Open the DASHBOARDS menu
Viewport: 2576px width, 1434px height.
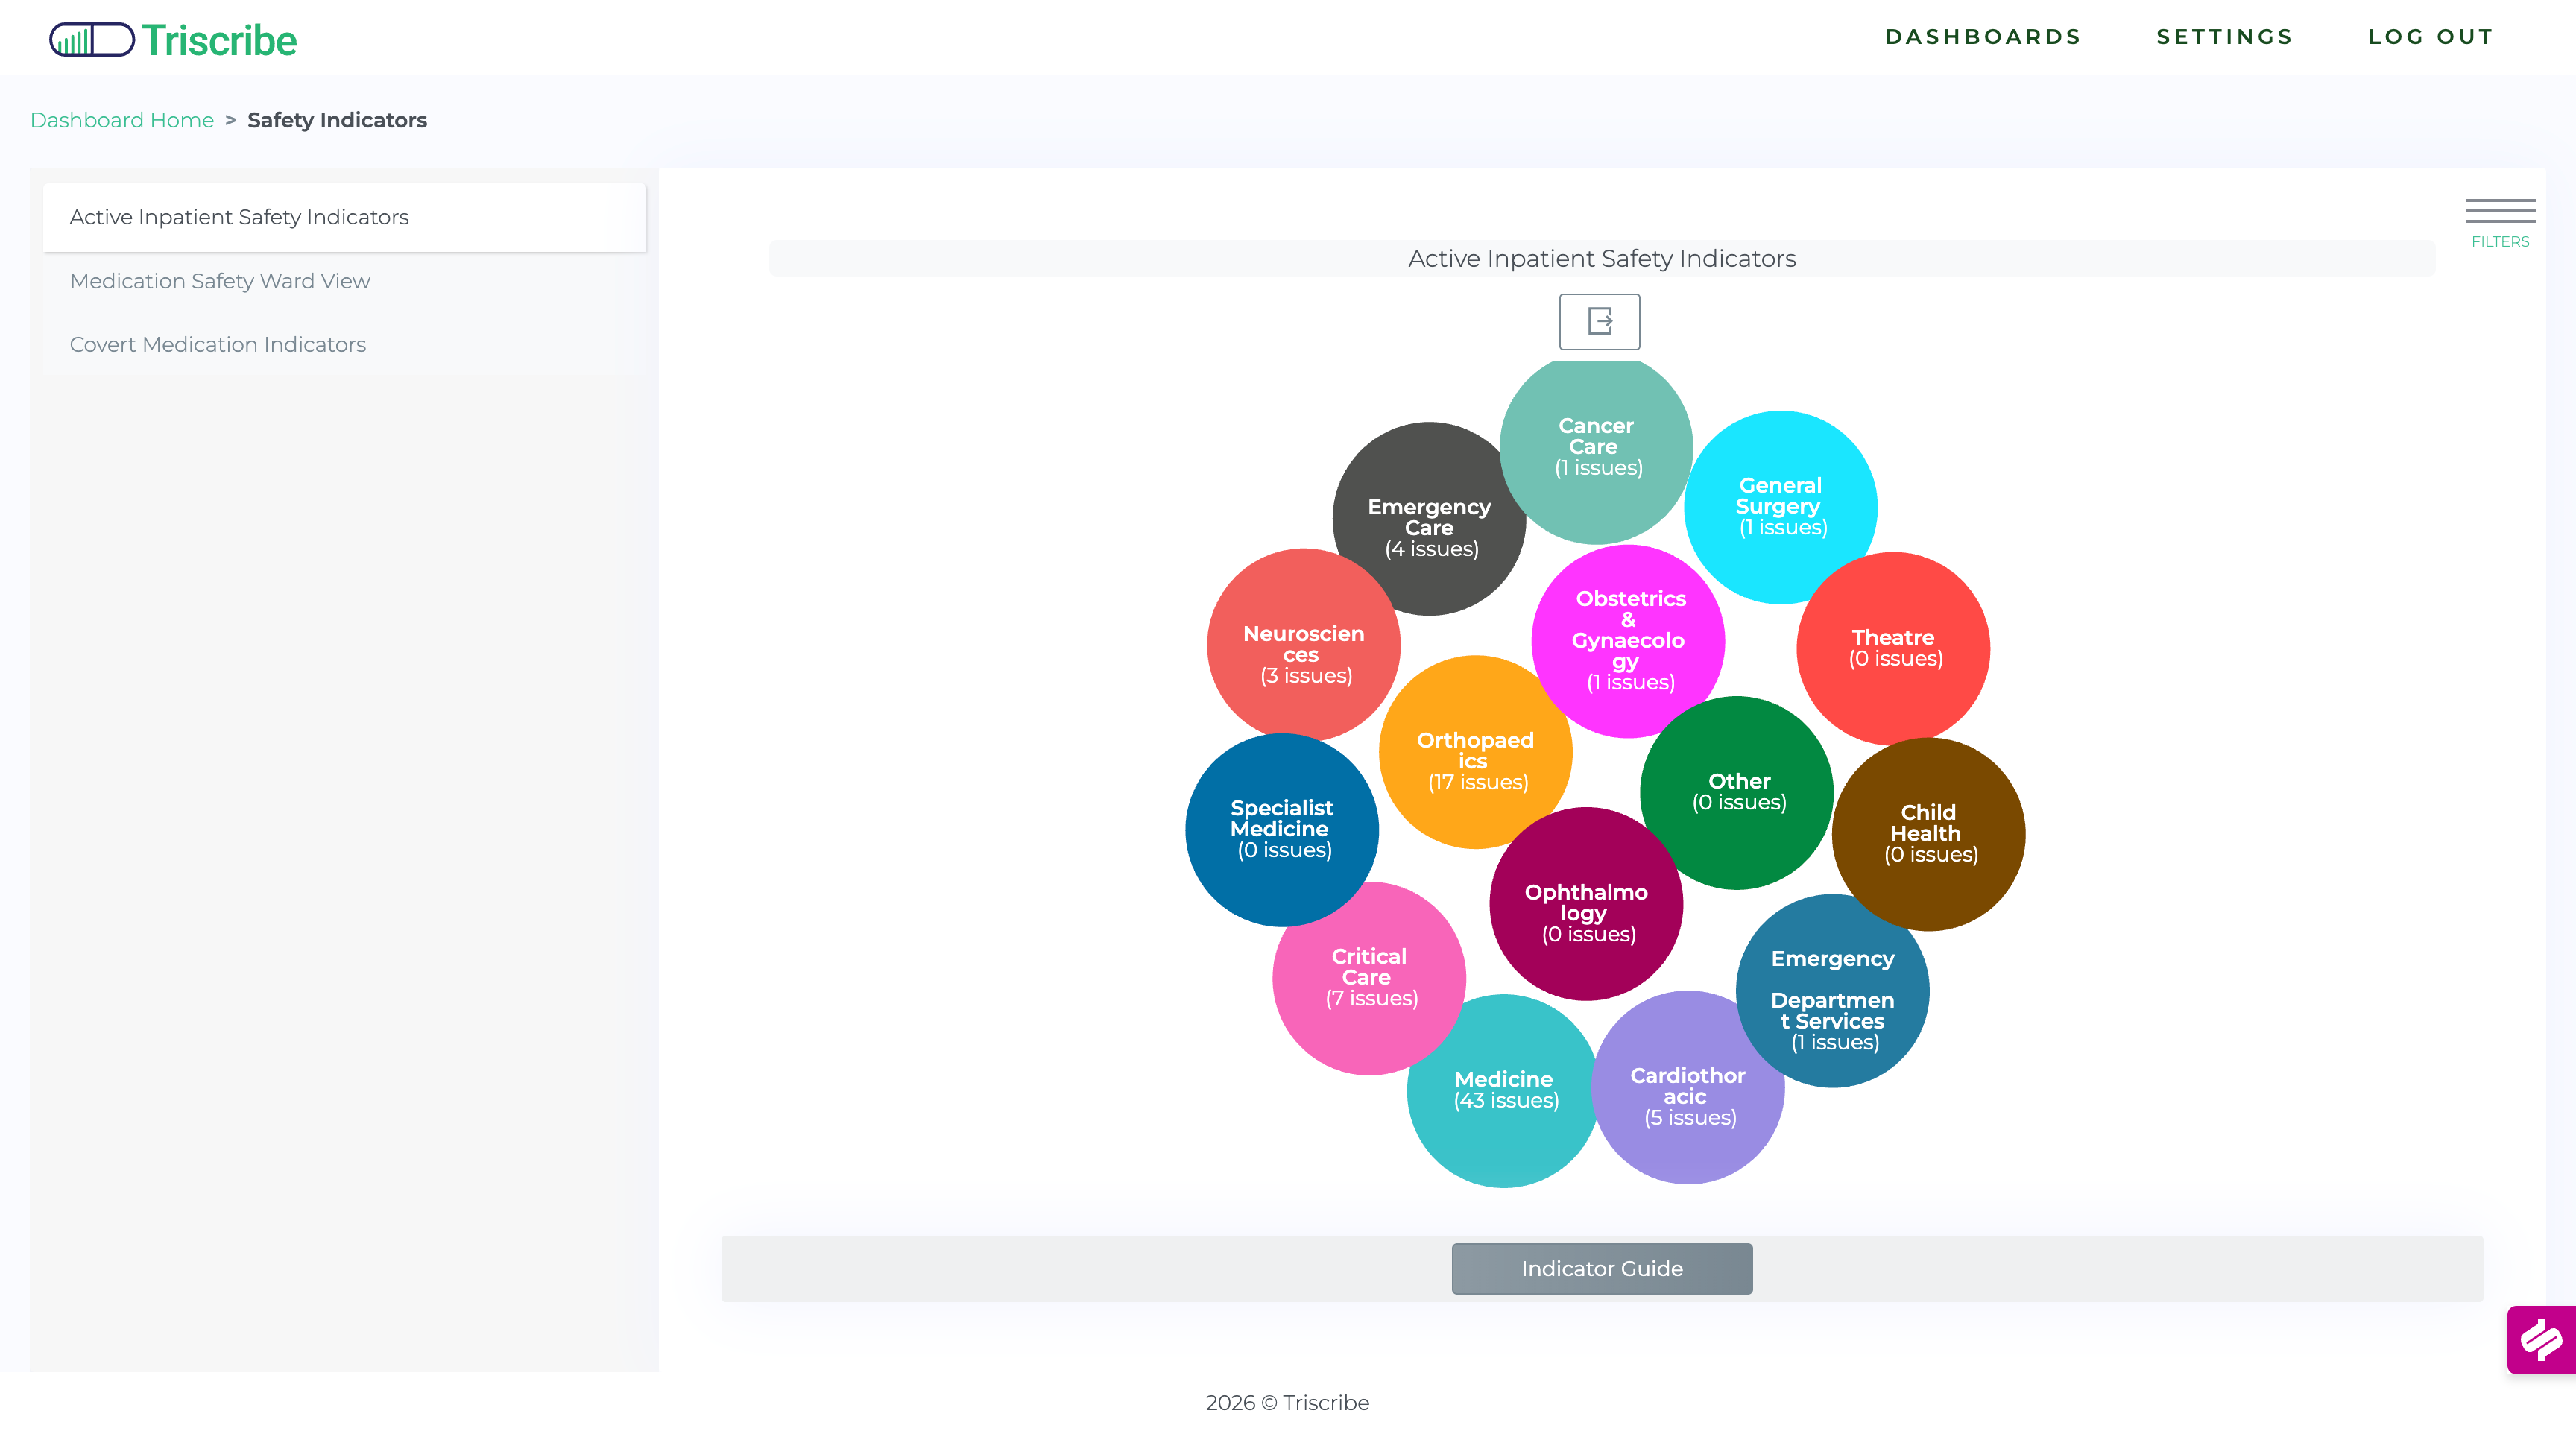(1983, 37)
